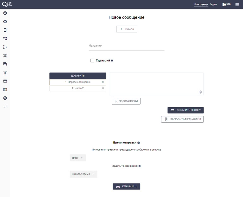Expand the сразу interval dropdown

point(78,158)
